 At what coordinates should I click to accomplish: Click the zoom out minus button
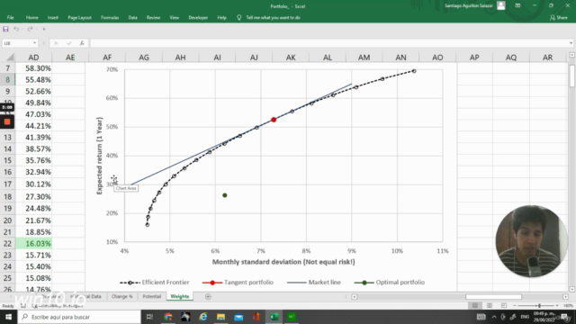(x=515, y=306)
